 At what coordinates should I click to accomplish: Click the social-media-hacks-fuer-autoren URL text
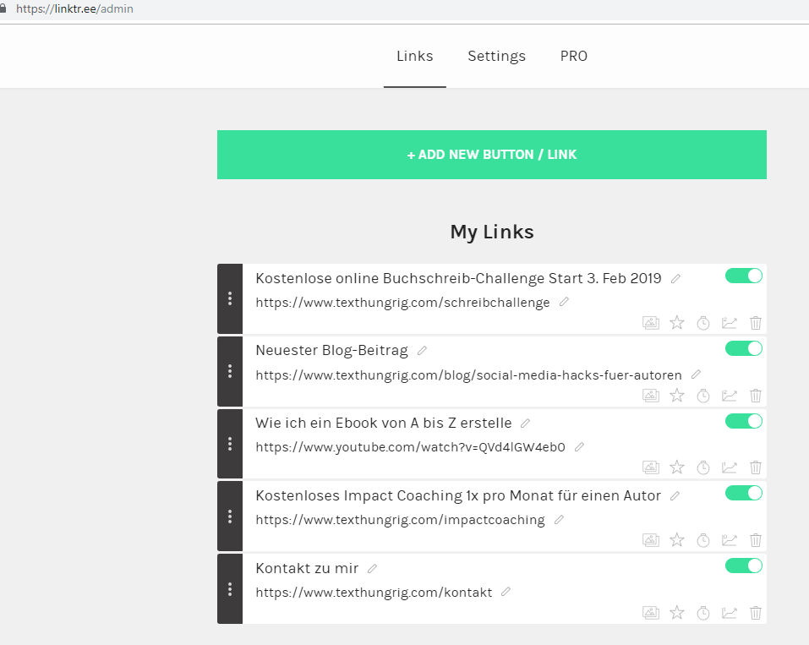coord(468,375)
